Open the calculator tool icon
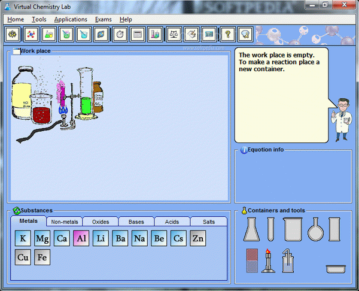Viewport: 359px width, 291px height. click(x=138, y=34)
